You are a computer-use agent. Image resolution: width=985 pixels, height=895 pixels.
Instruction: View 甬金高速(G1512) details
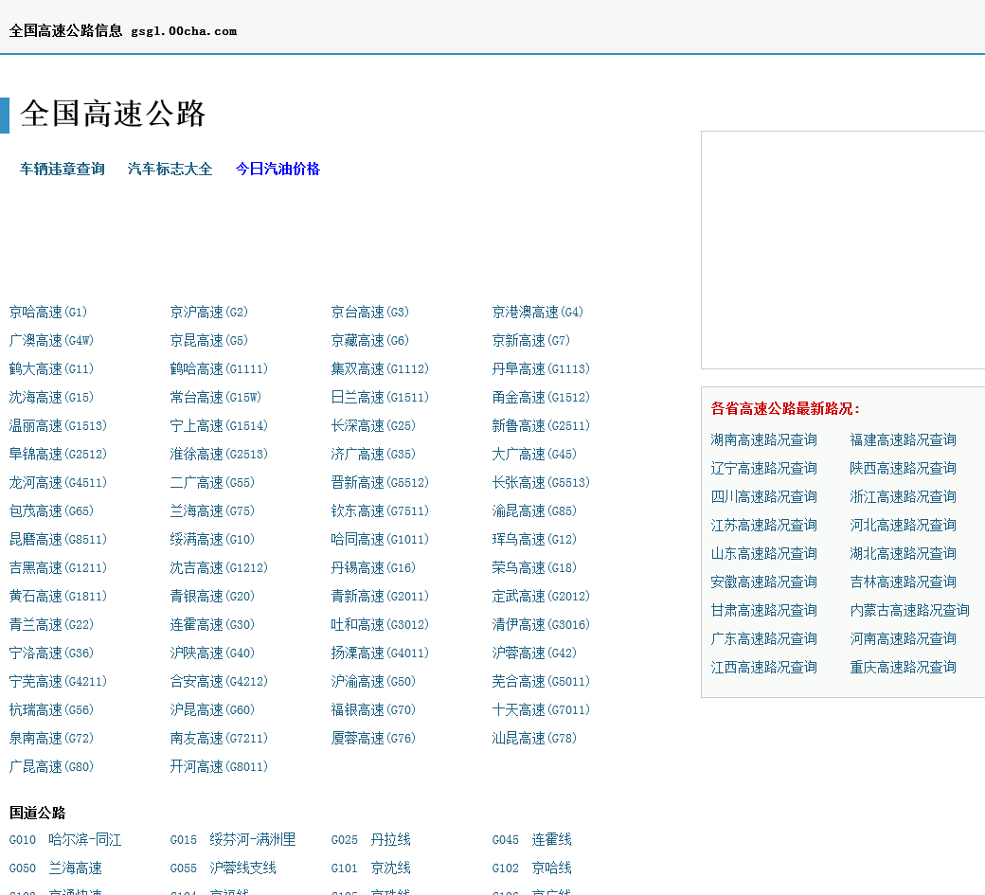pyautogui.click(x=540, y=398)
